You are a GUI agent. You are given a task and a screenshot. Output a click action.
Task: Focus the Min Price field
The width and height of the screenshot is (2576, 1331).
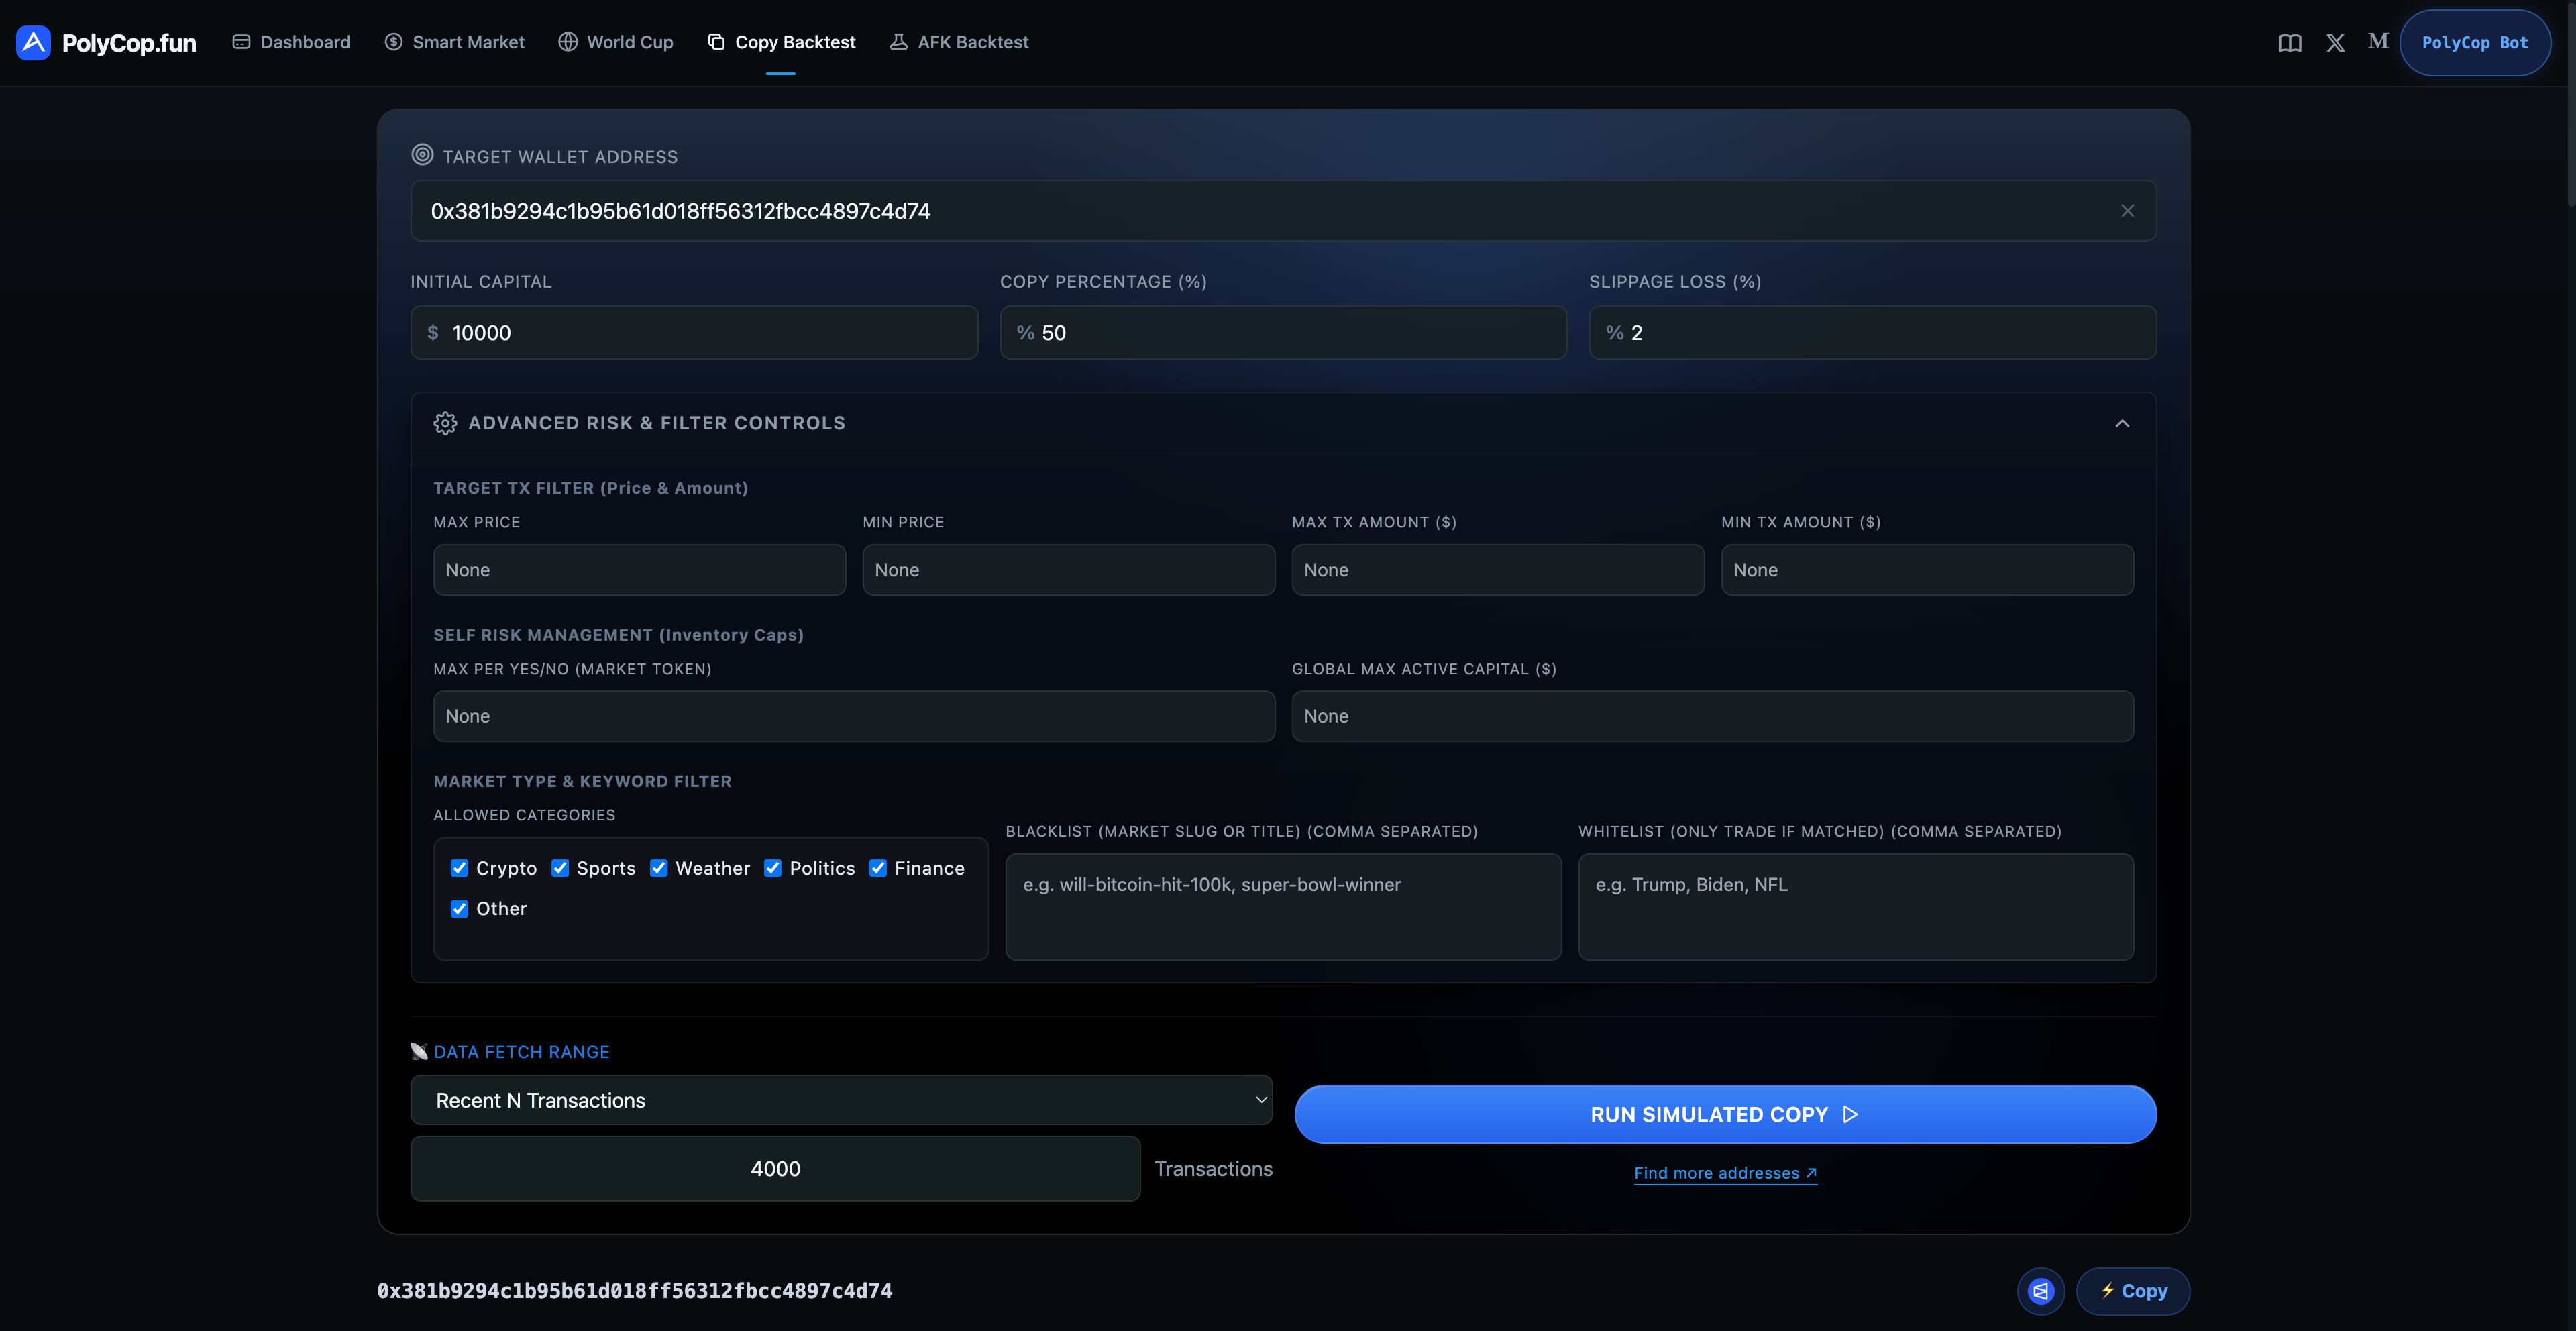[x=1068, y=570]
